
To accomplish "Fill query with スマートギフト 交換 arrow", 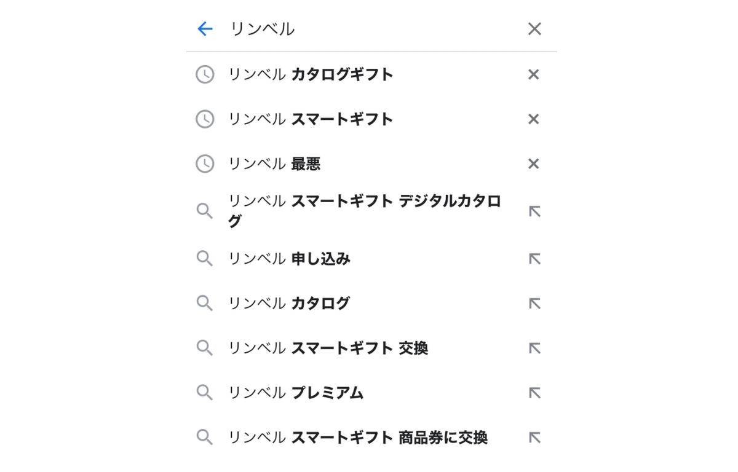I will click(534, 348).
